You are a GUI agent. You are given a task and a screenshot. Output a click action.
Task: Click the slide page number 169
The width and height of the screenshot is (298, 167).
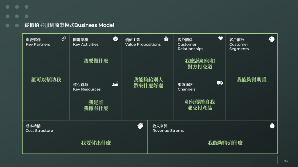(286, 161)
